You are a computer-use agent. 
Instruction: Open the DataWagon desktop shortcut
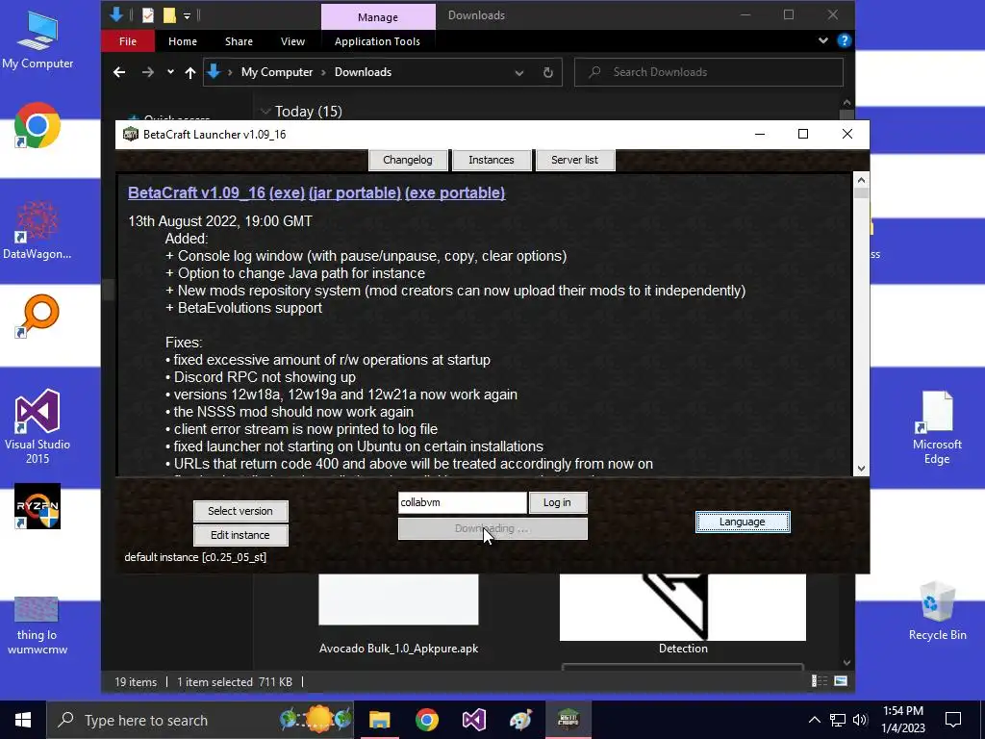click(x=38, y=230)
